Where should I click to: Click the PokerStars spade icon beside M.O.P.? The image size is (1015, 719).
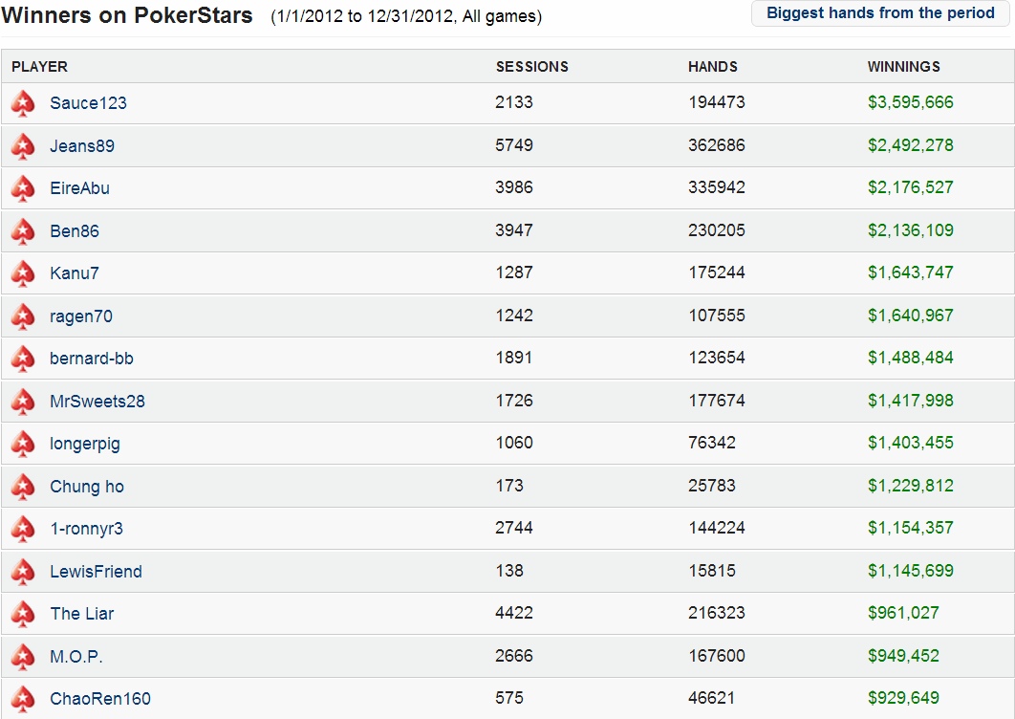23,657
